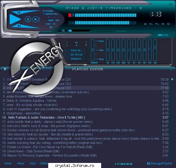Click the elapsed time display

[155, 14]
